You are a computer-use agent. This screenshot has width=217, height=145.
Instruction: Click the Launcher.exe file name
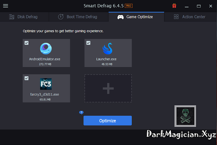[106, 59]
